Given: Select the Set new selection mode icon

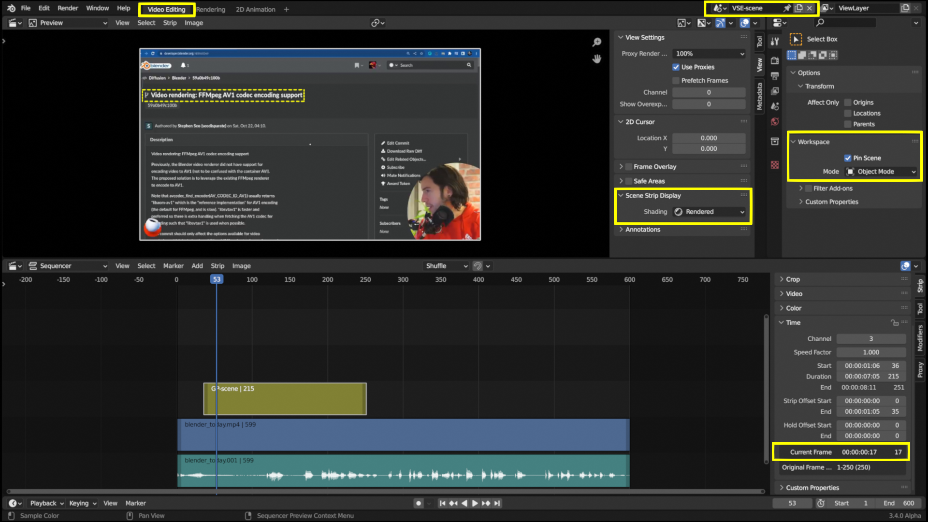Looking at the screenshot, I should [792, 55].
